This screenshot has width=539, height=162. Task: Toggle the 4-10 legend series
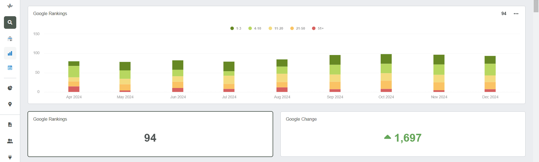255,28
